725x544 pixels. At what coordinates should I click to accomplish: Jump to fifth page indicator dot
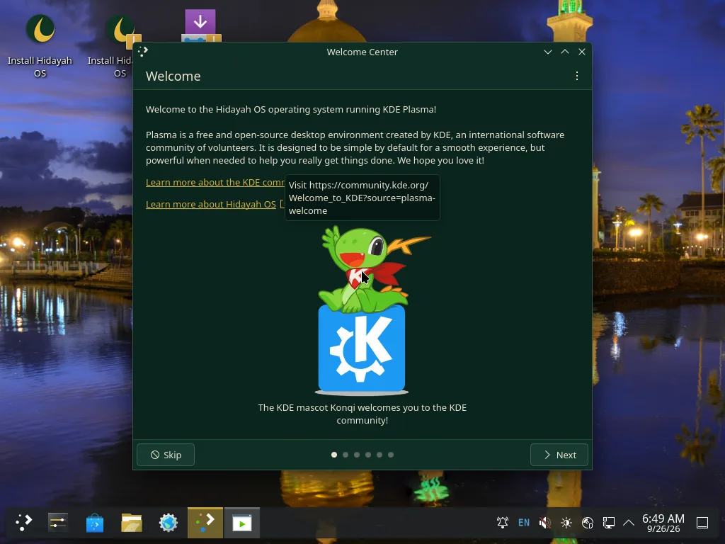pos(379,455)
